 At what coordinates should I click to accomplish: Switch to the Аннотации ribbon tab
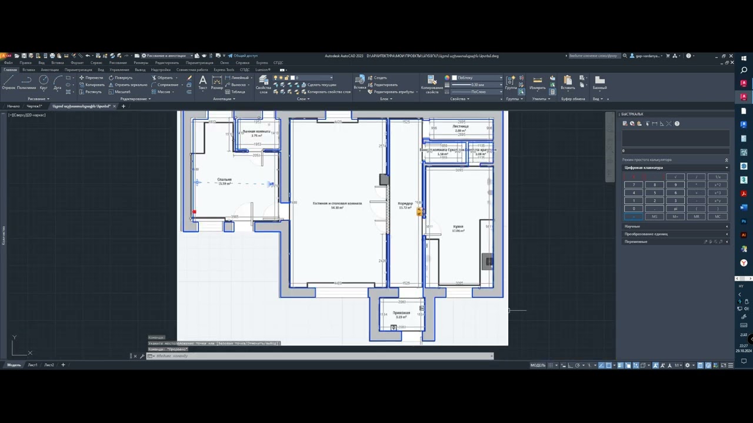49,69
